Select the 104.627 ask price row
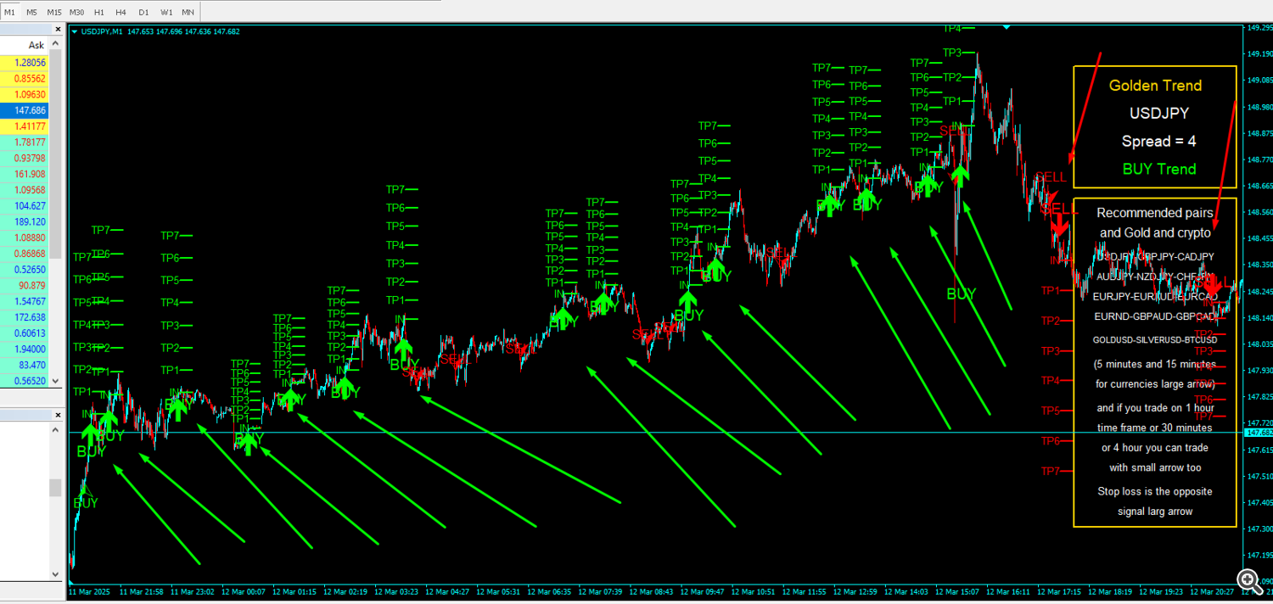The height and width of the screenshot is (604, 1273). [x=25, y=206]
